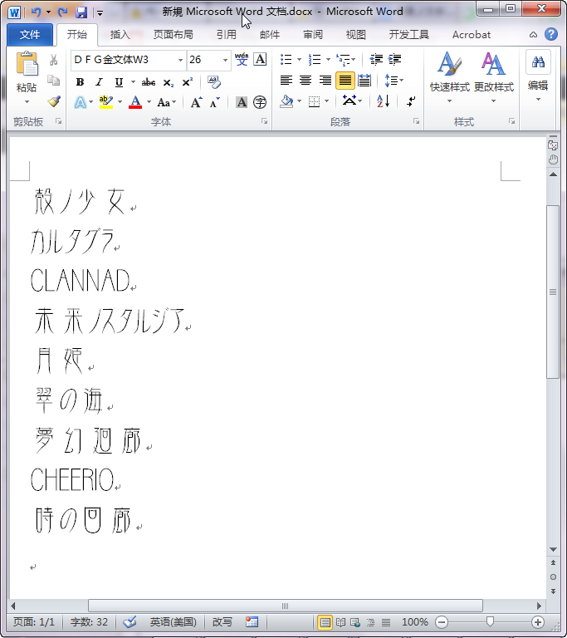Open the font name dropdown
This screenshot has height=638, width=567.
180,60
